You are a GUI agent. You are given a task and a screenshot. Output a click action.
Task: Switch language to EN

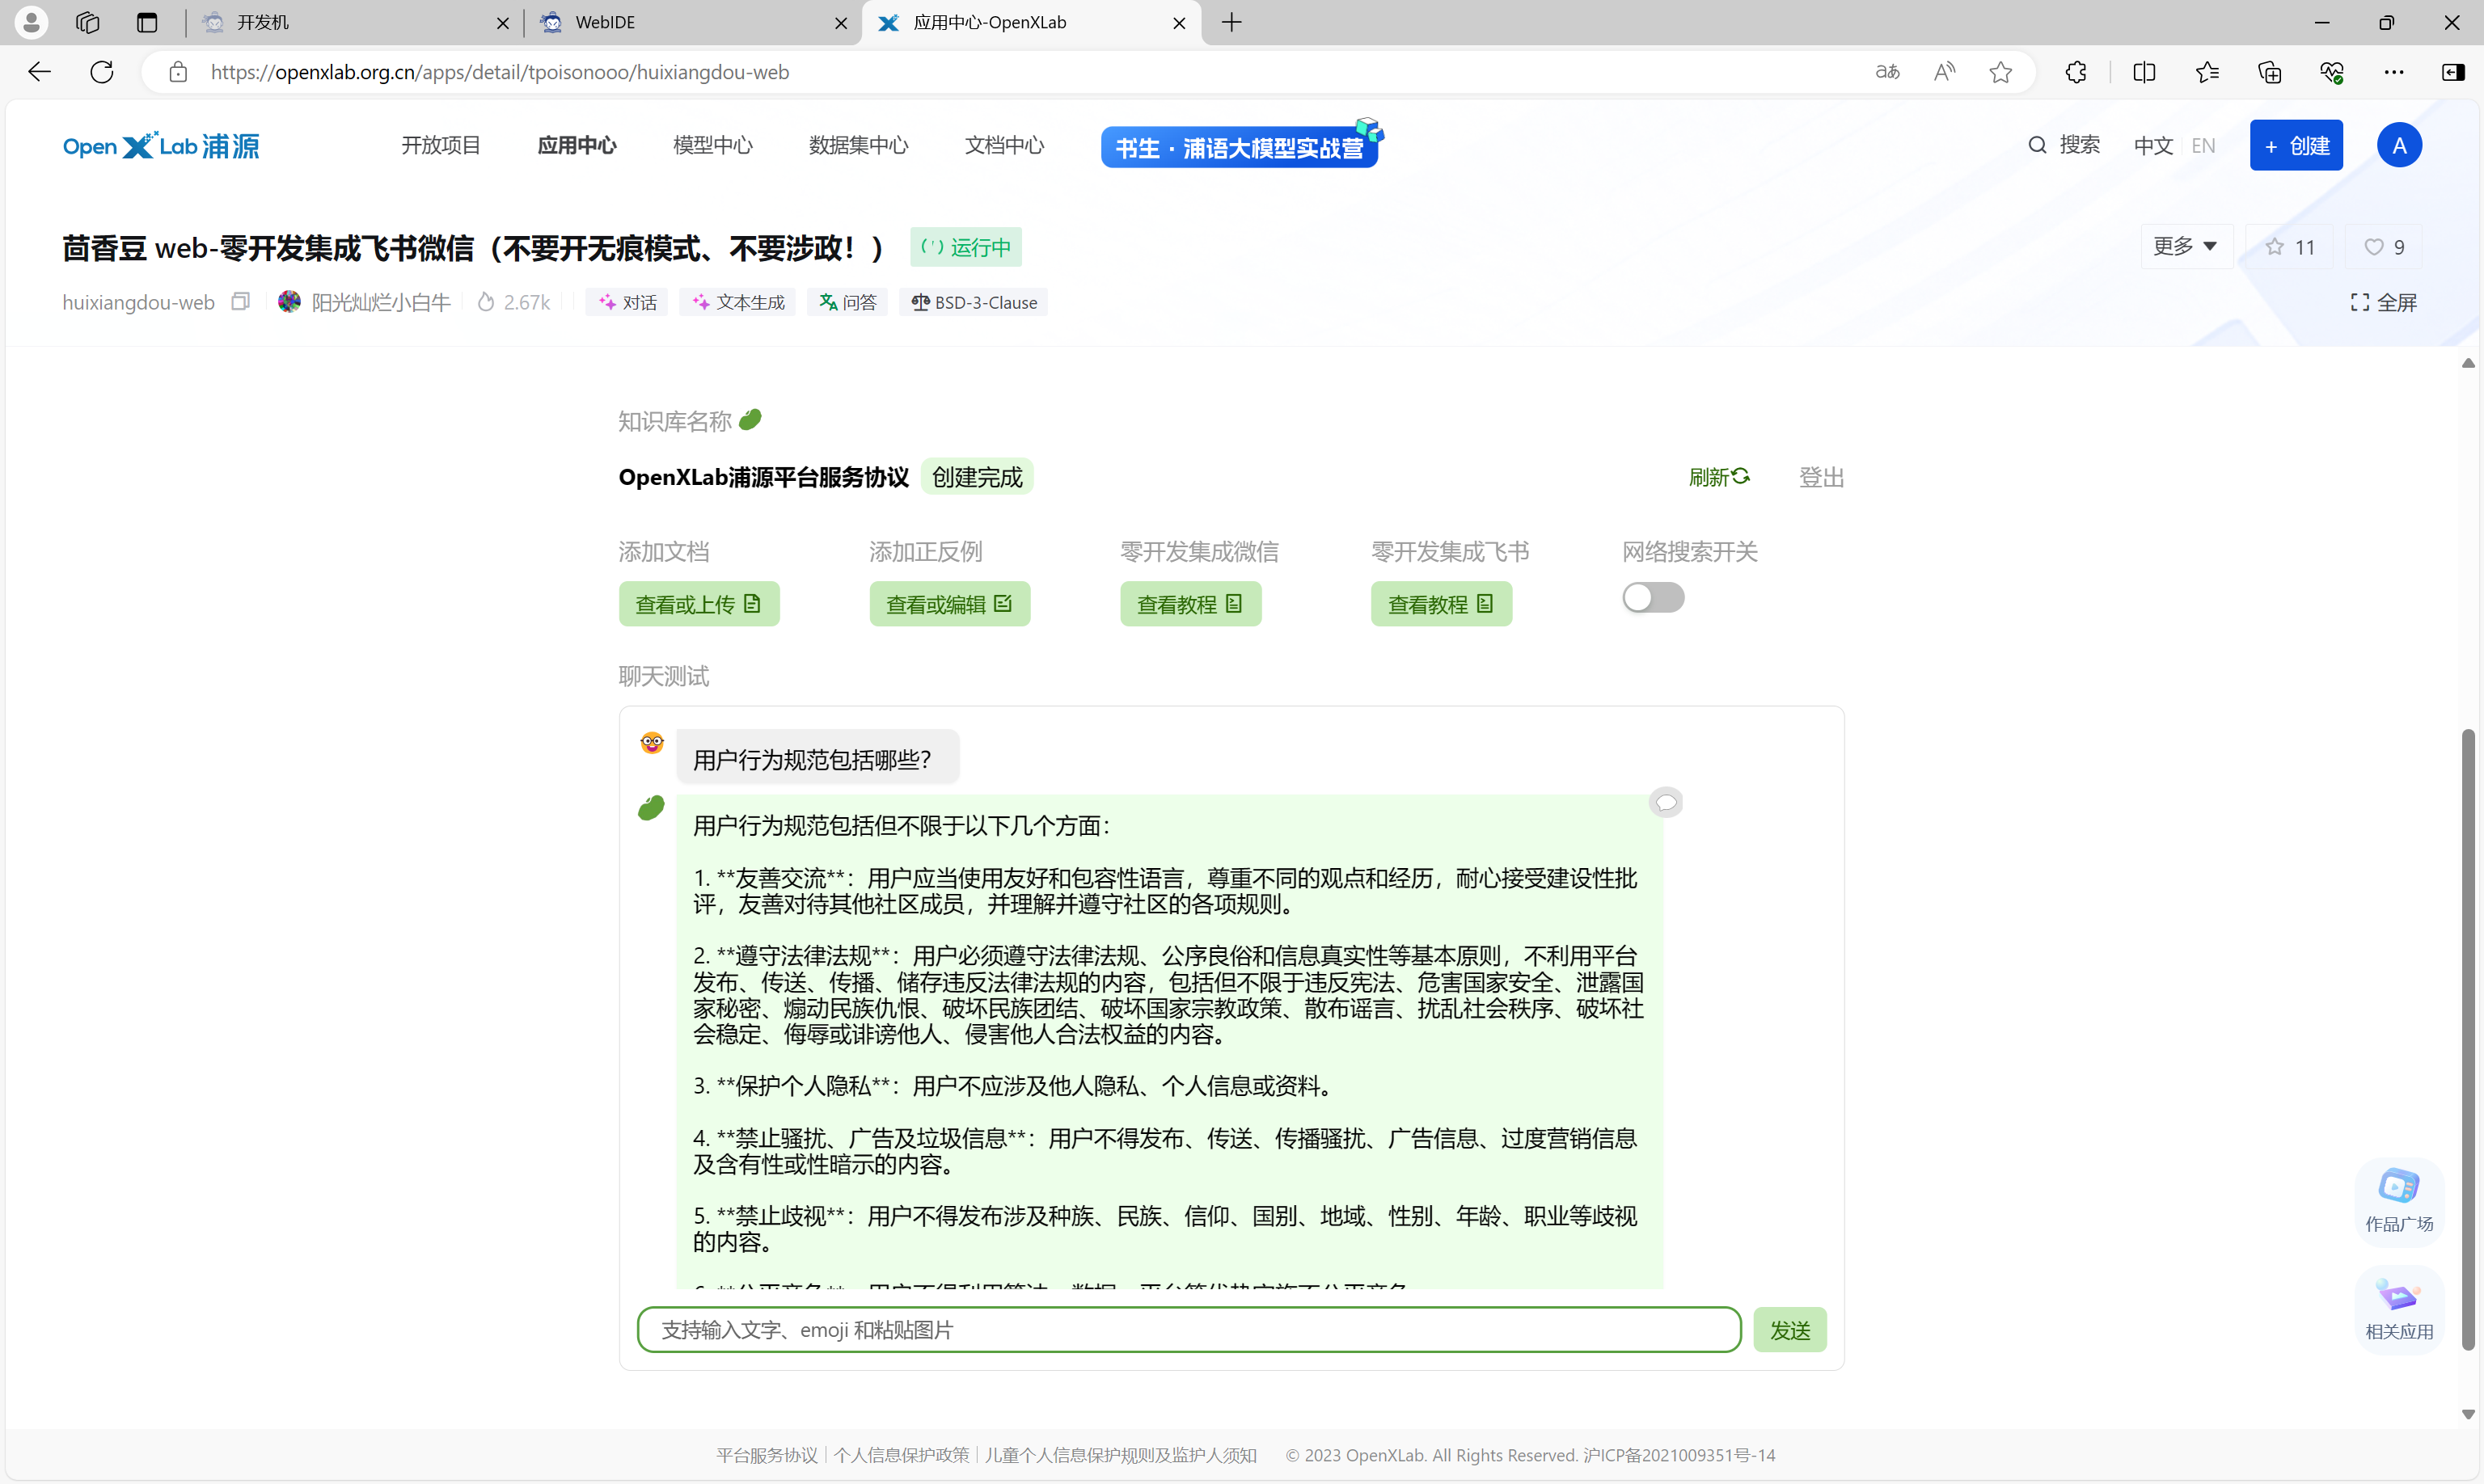pyautogui.click(x=2203, y=146)
